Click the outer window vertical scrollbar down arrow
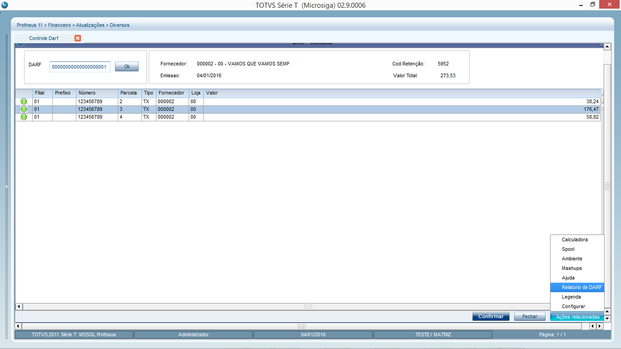Screen dimensions: 621x349 click(607, 319)
